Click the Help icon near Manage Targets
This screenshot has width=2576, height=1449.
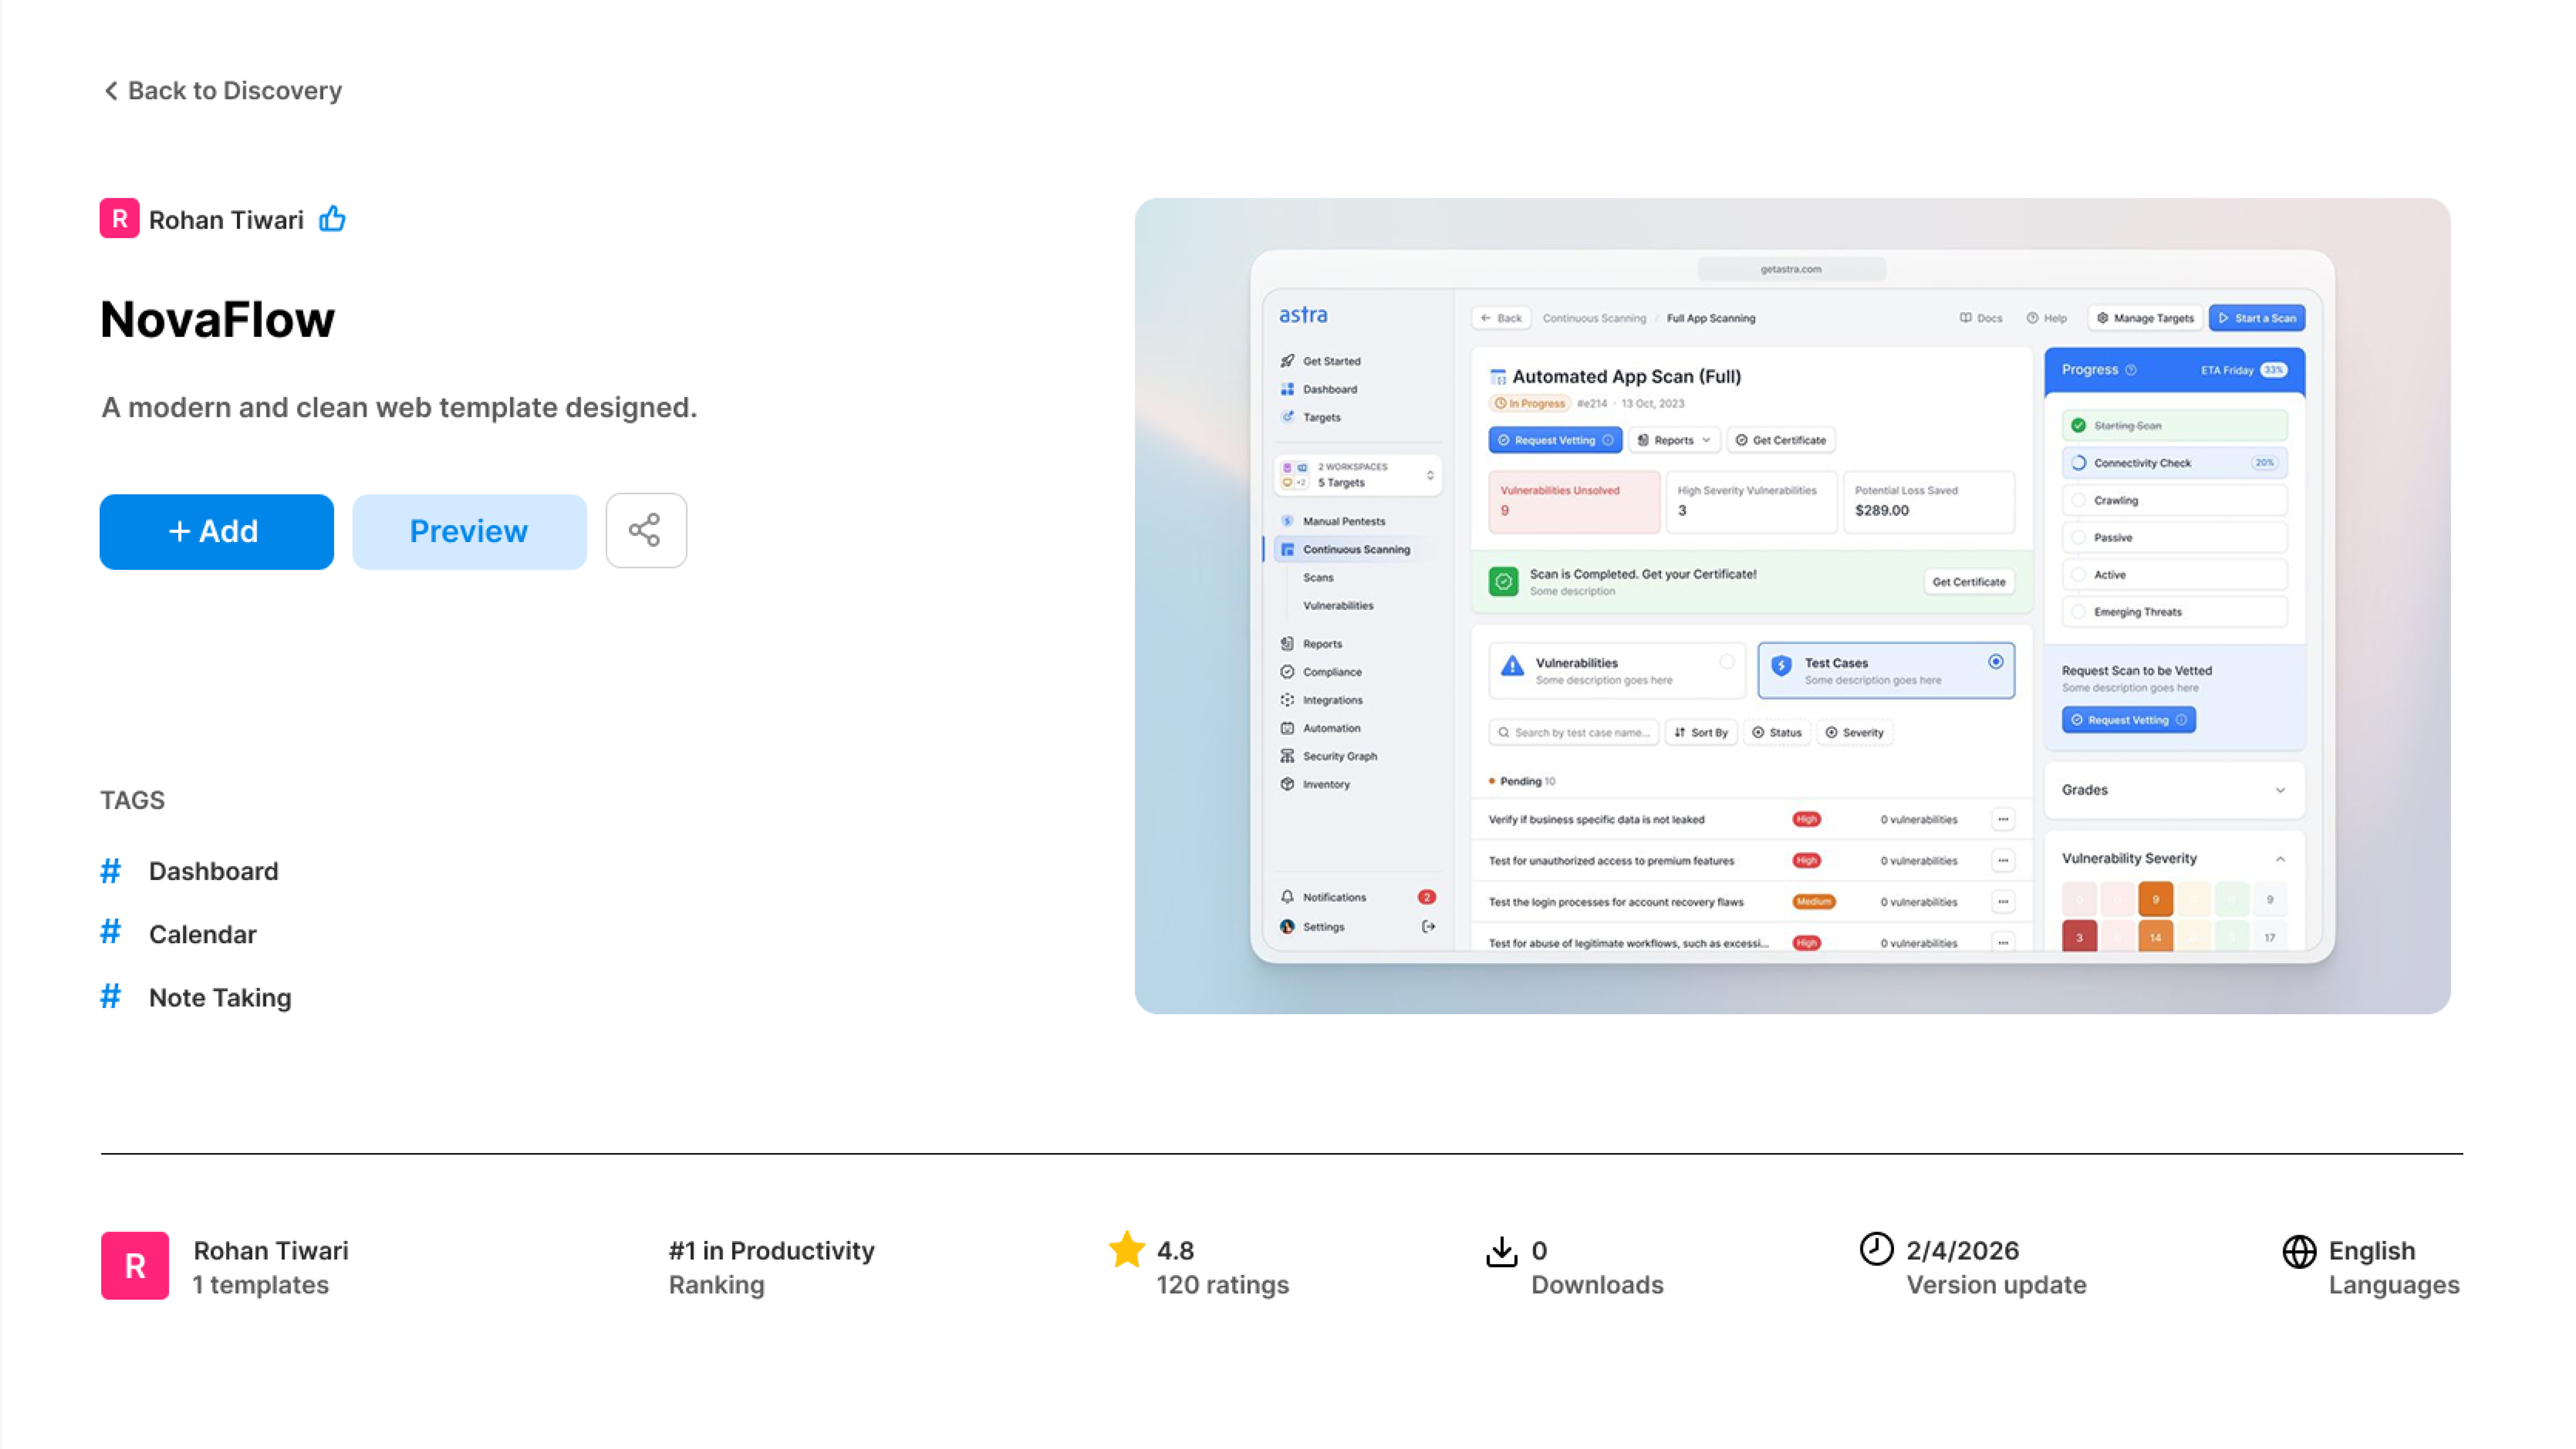(2032, 318)
